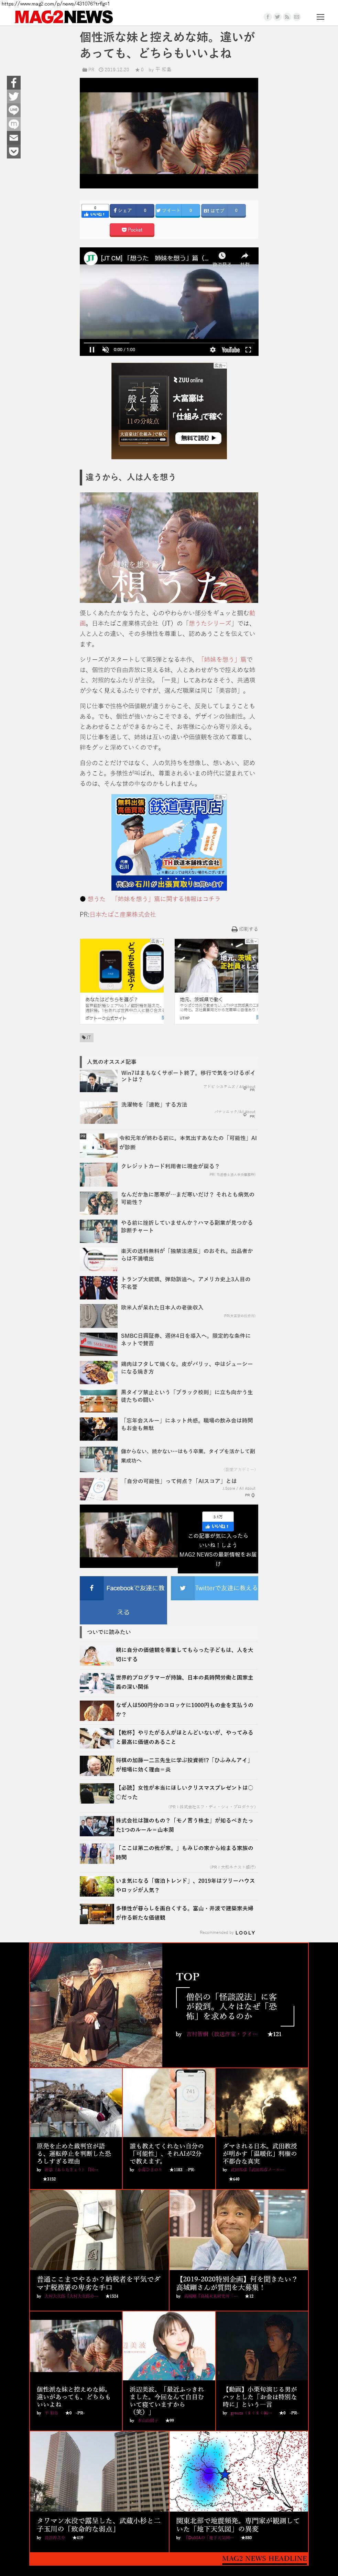
Task: Open the hamburger menu in the header
Action: coord(320,17)
